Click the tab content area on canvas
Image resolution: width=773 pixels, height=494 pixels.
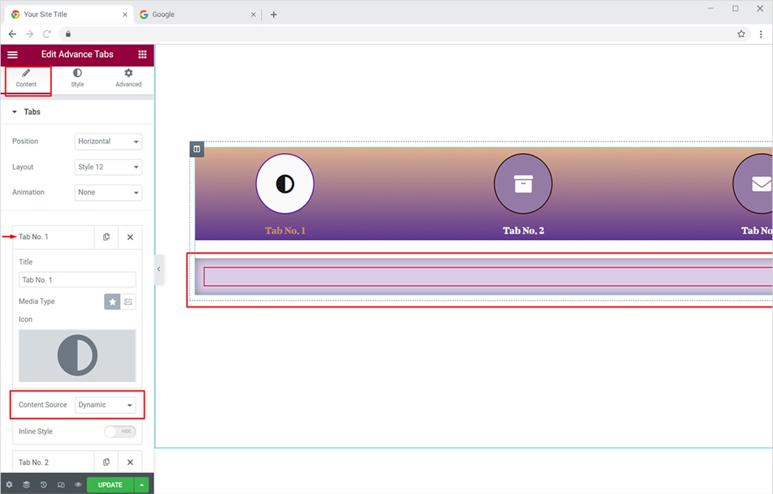click(x=484, y=276)
